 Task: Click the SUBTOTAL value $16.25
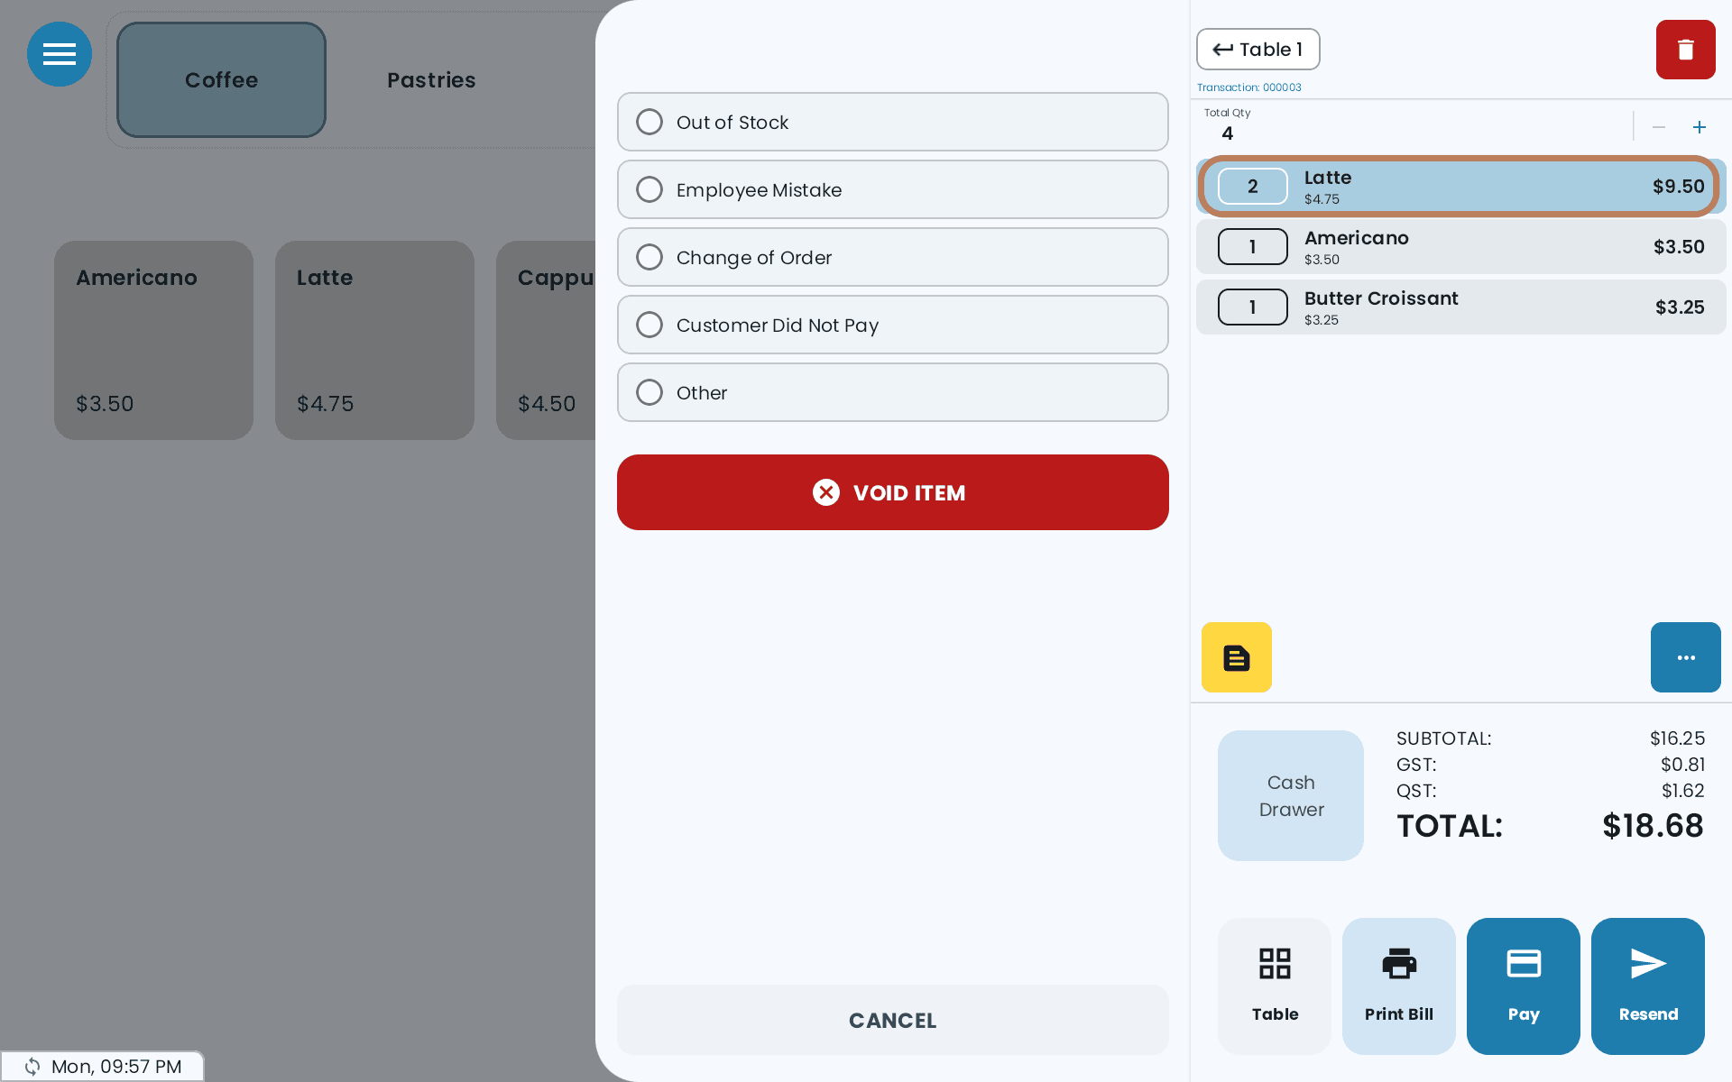[1677, 738]
